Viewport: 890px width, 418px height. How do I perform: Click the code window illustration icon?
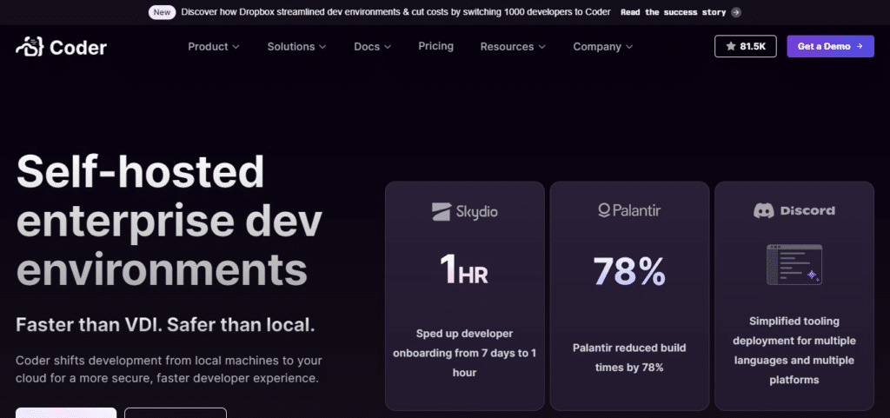794,265
